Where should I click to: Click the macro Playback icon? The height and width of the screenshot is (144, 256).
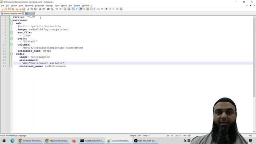click(114, 9)
